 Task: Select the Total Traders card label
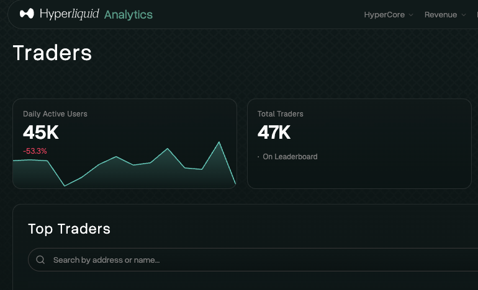pos(280,114)
